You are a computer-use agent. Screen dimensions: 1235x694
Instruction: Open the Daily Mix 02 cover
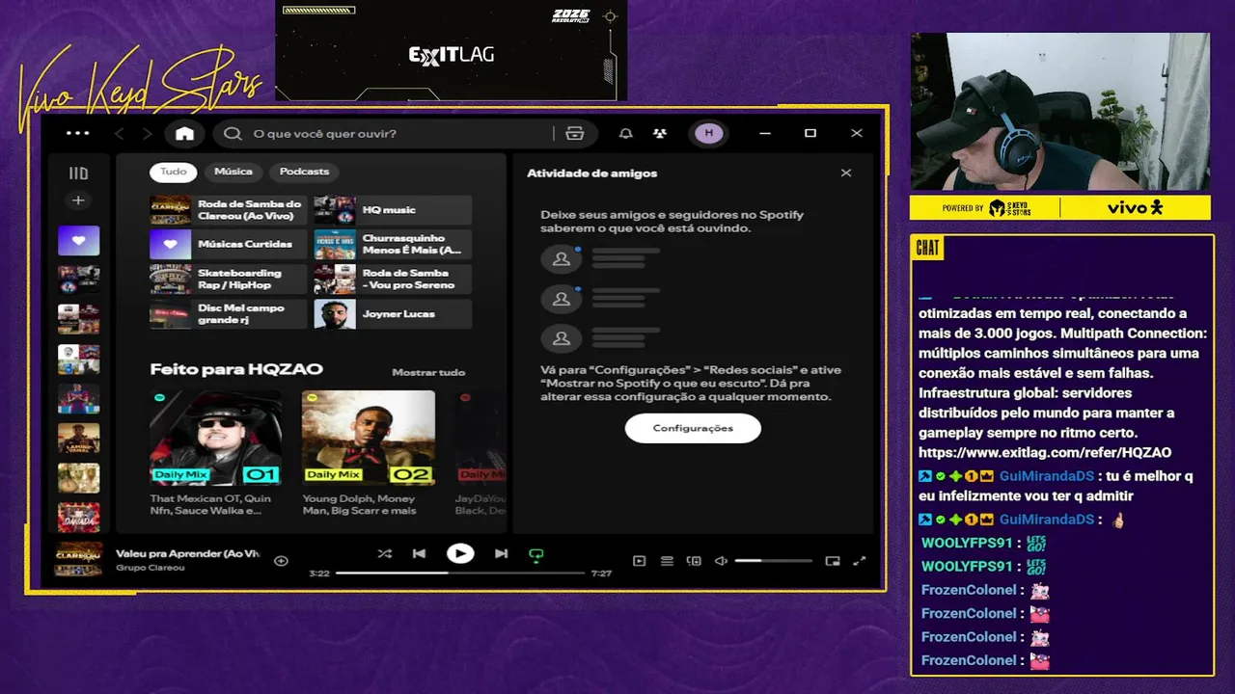coord(369,438)
